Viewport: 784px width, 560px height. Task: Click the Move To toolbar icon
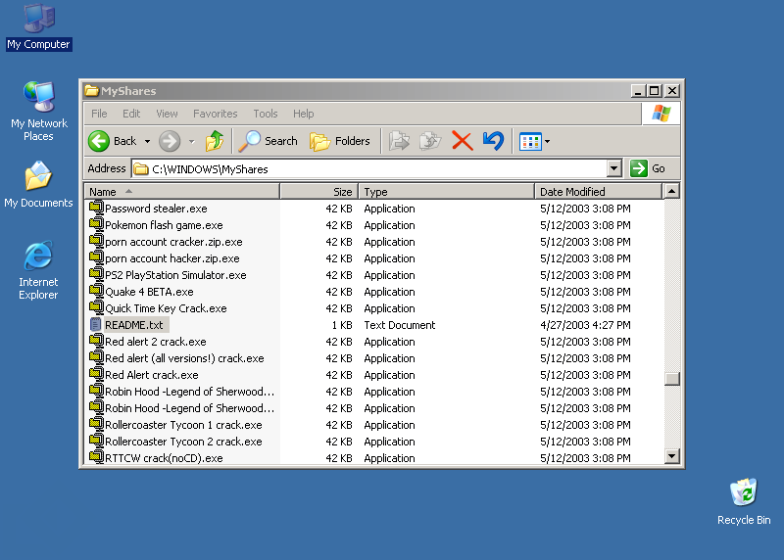pos(400,141)
